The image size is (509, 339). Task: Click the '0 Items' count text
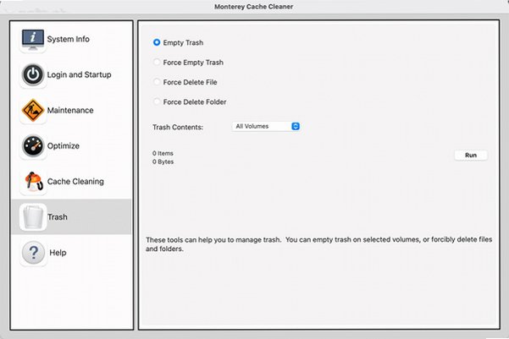pyautogui.click(x=163, y=153)
